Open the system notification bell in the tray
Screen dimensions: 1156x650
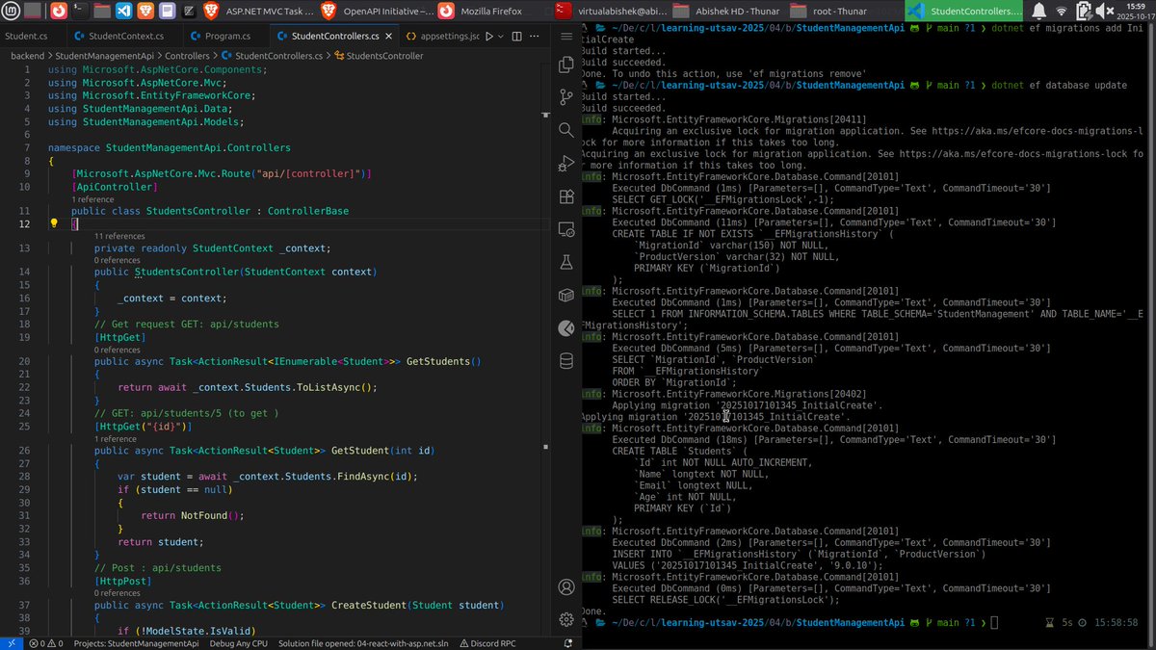(x=1040, y=12)
